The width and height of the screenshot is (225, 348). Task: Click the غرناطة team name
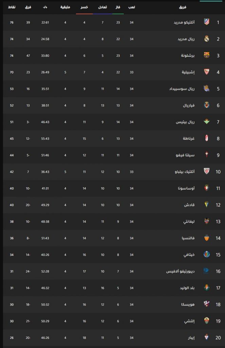[x=189, y=139]
